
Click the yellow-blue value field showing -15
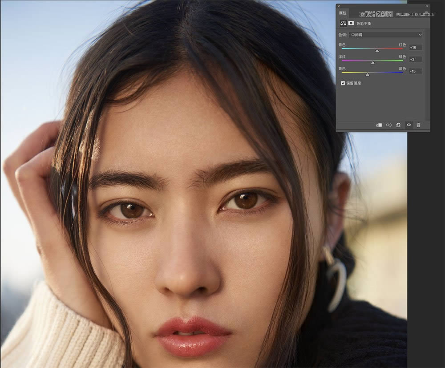(416, 71)
